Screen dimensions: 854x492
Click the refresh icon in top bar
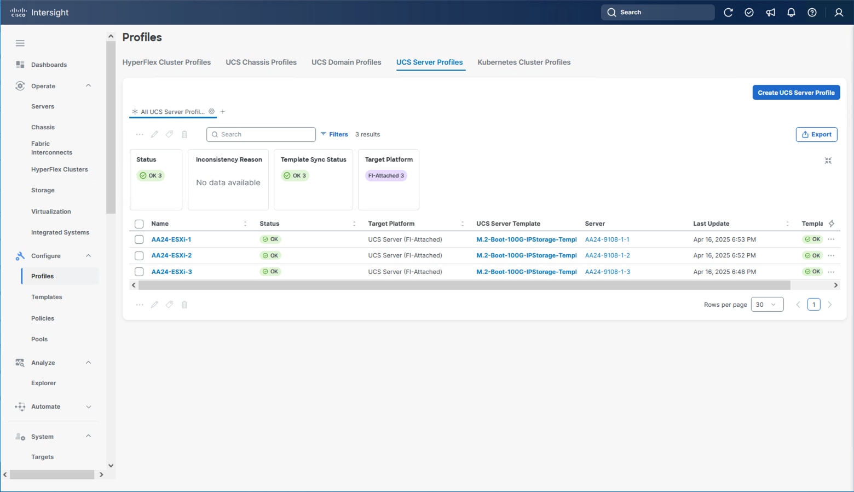point(728,13)
